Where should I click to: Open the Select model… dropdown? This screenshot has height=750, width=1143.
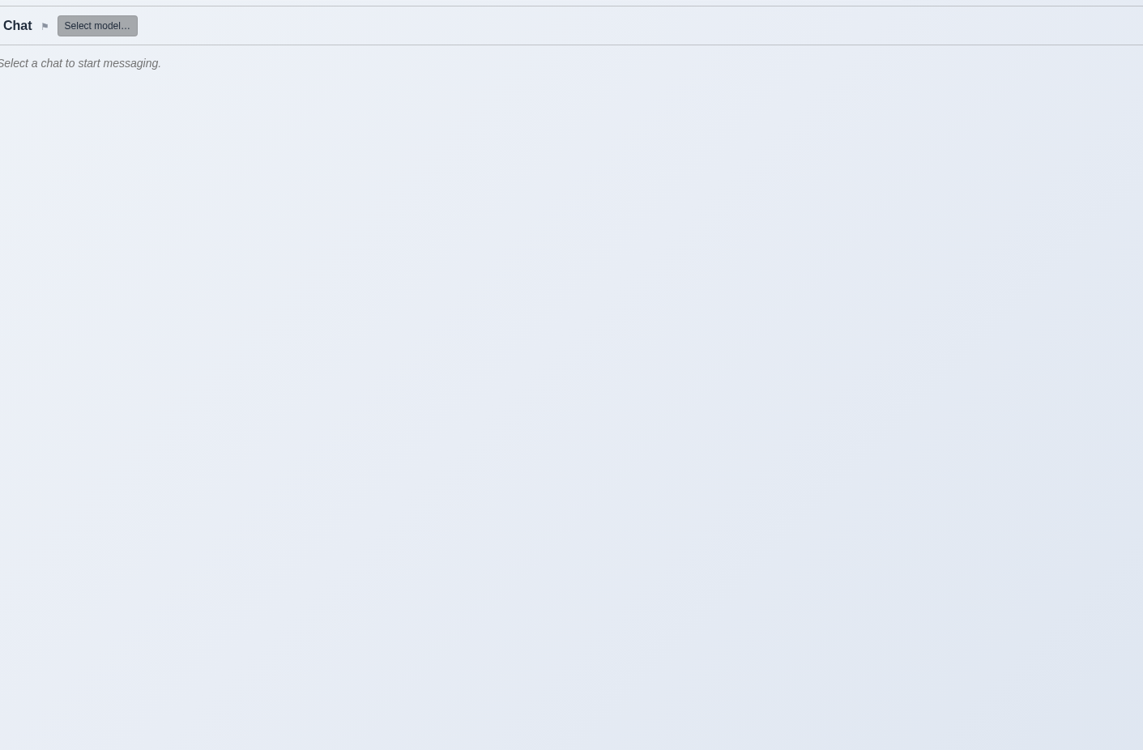[x=97, y=26]
